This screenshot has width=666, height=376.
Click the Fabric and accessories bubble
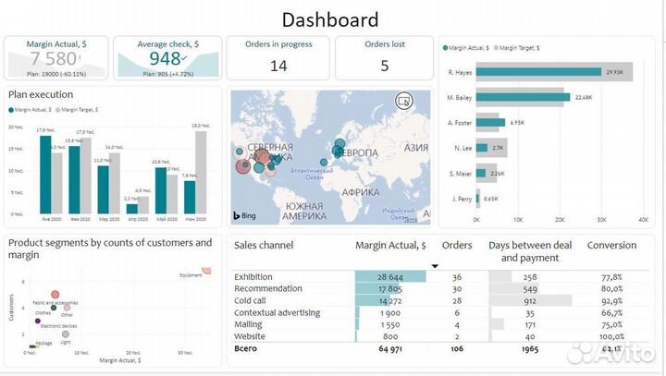pos(55,295)
